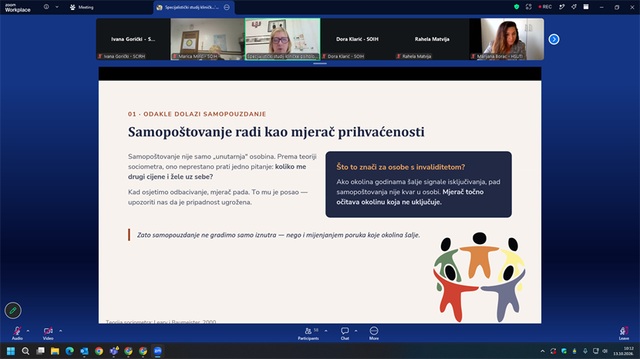This screenshot has width=640, height=359.
Task: Show hidden system tray icons
Action: click(x=542, y=351)
